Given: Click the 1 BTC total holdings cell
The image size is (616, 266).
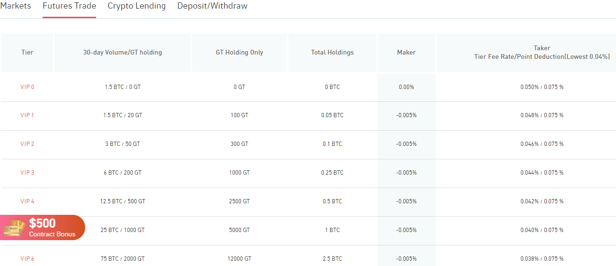Looking at the screenshot, I should pyautogui.click(x=332, y=230).
